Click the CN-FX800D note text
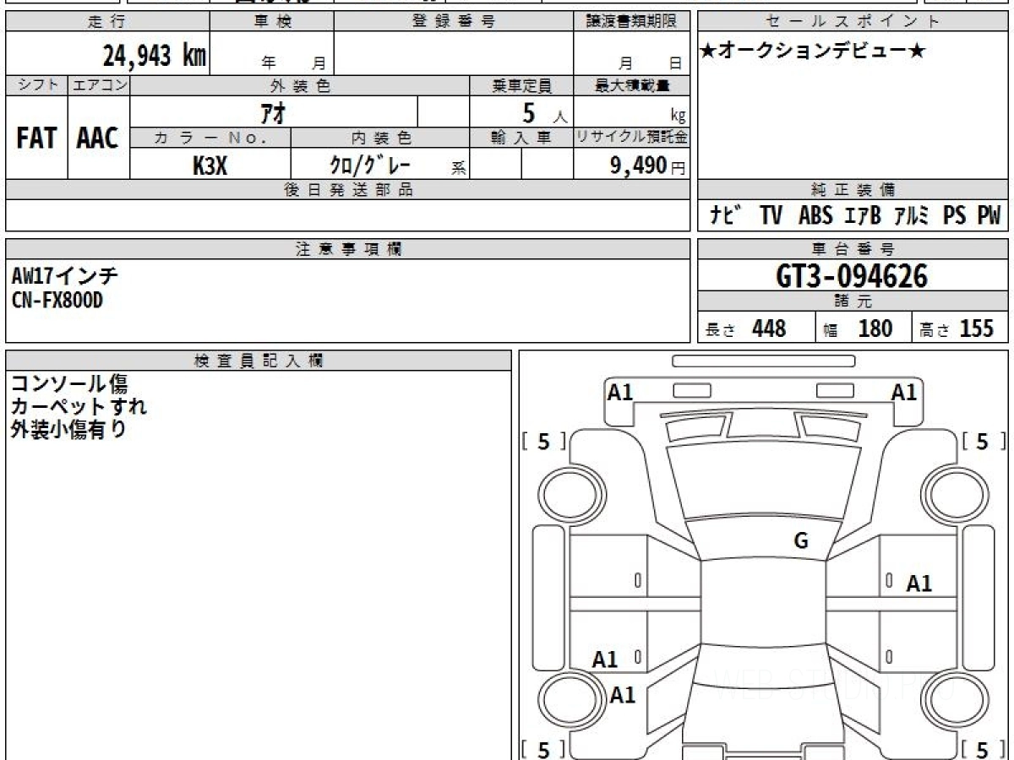Image resolution: width=1014 pixels, height=760 pixels. (57, 300)
